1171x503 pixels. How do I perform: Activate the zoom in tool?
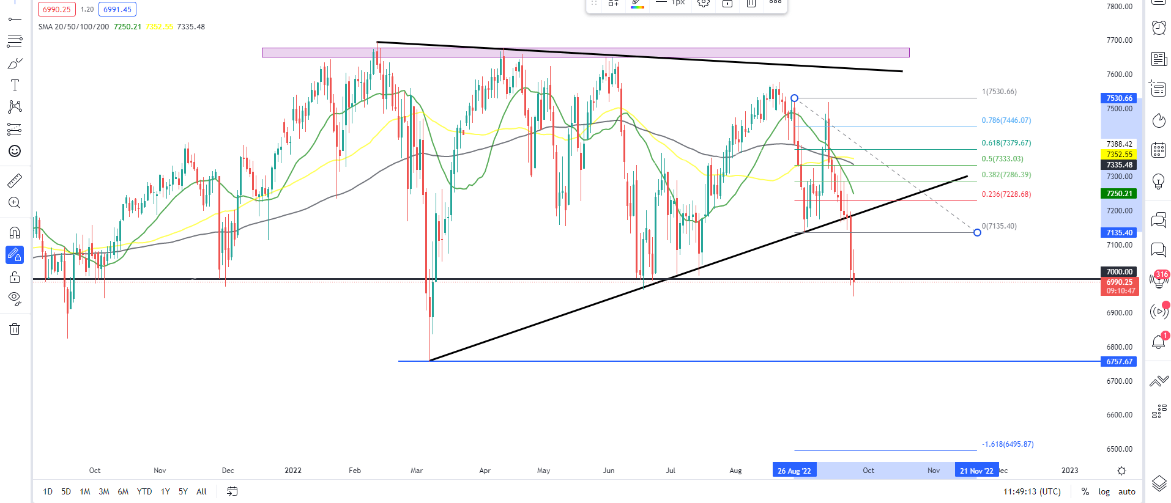pos(15,203)
